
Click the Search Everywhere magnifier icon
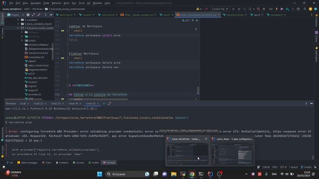305,9
